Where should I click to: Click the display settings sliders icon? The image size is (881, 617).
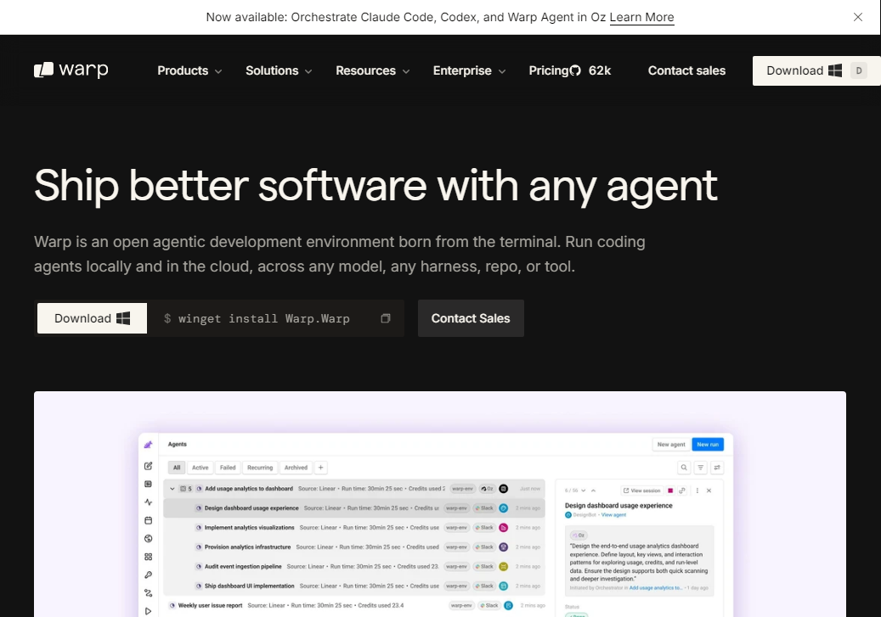717,468
